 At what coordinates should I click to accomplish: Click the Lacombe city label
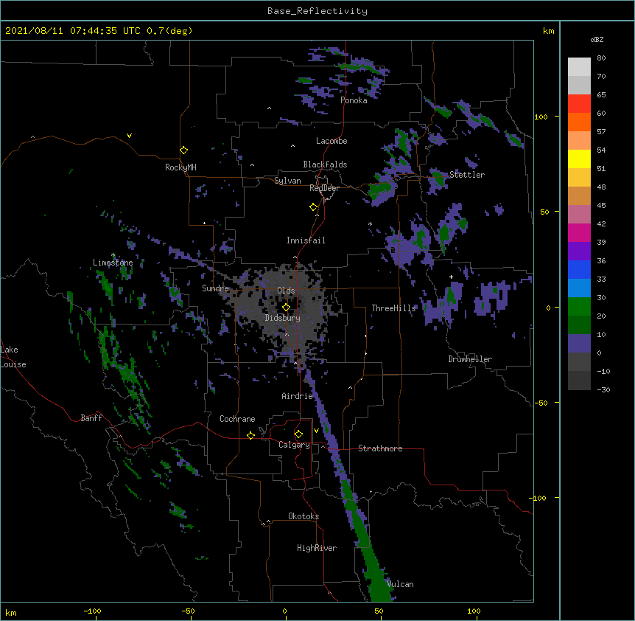click(x=331, y=141)
